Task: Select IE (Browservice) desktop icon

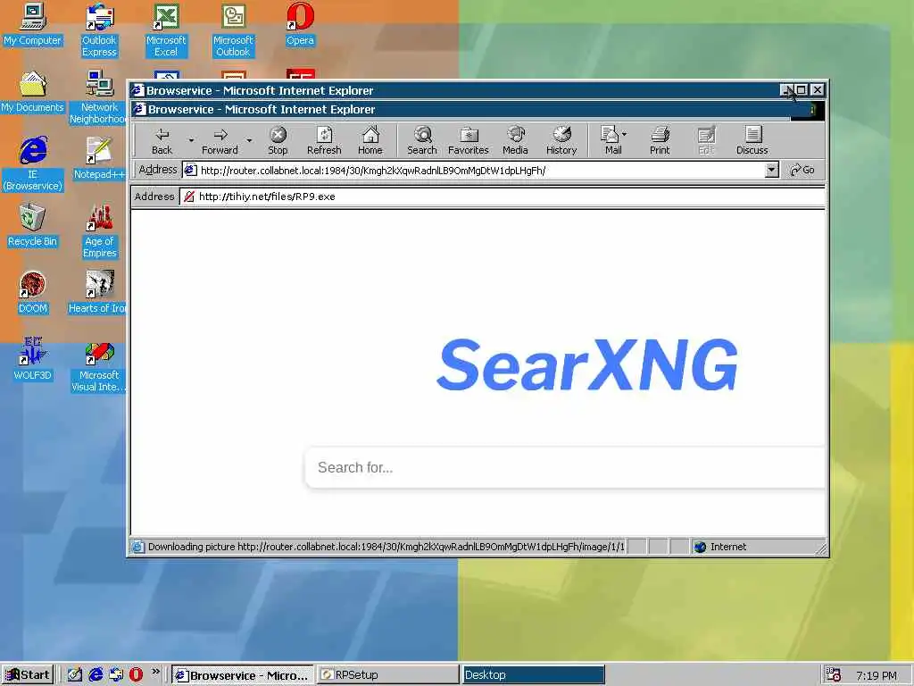Action: point(32,164)
